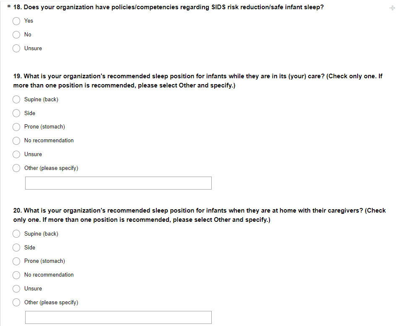The height and width of the screenshot is (326, 397).
Task: Focus the Other text field under question 20
Action: tap(118, 317)
